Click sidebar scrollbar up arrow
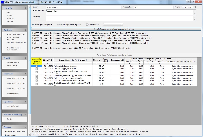The width and height of the screenshot is (203, 137). click(30, 6)
